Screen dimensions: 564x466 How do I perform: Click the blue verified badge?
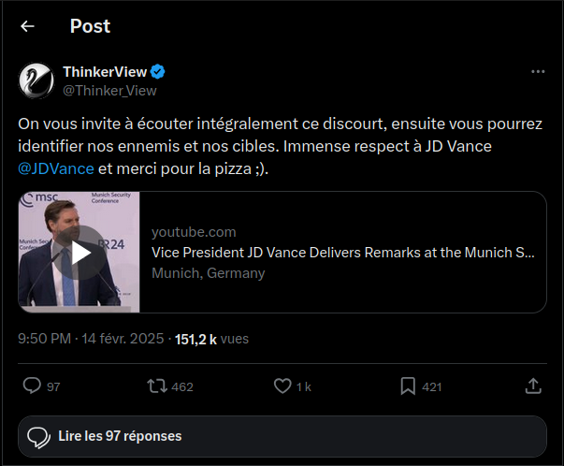pyautogui.click(x=159, y=72)
